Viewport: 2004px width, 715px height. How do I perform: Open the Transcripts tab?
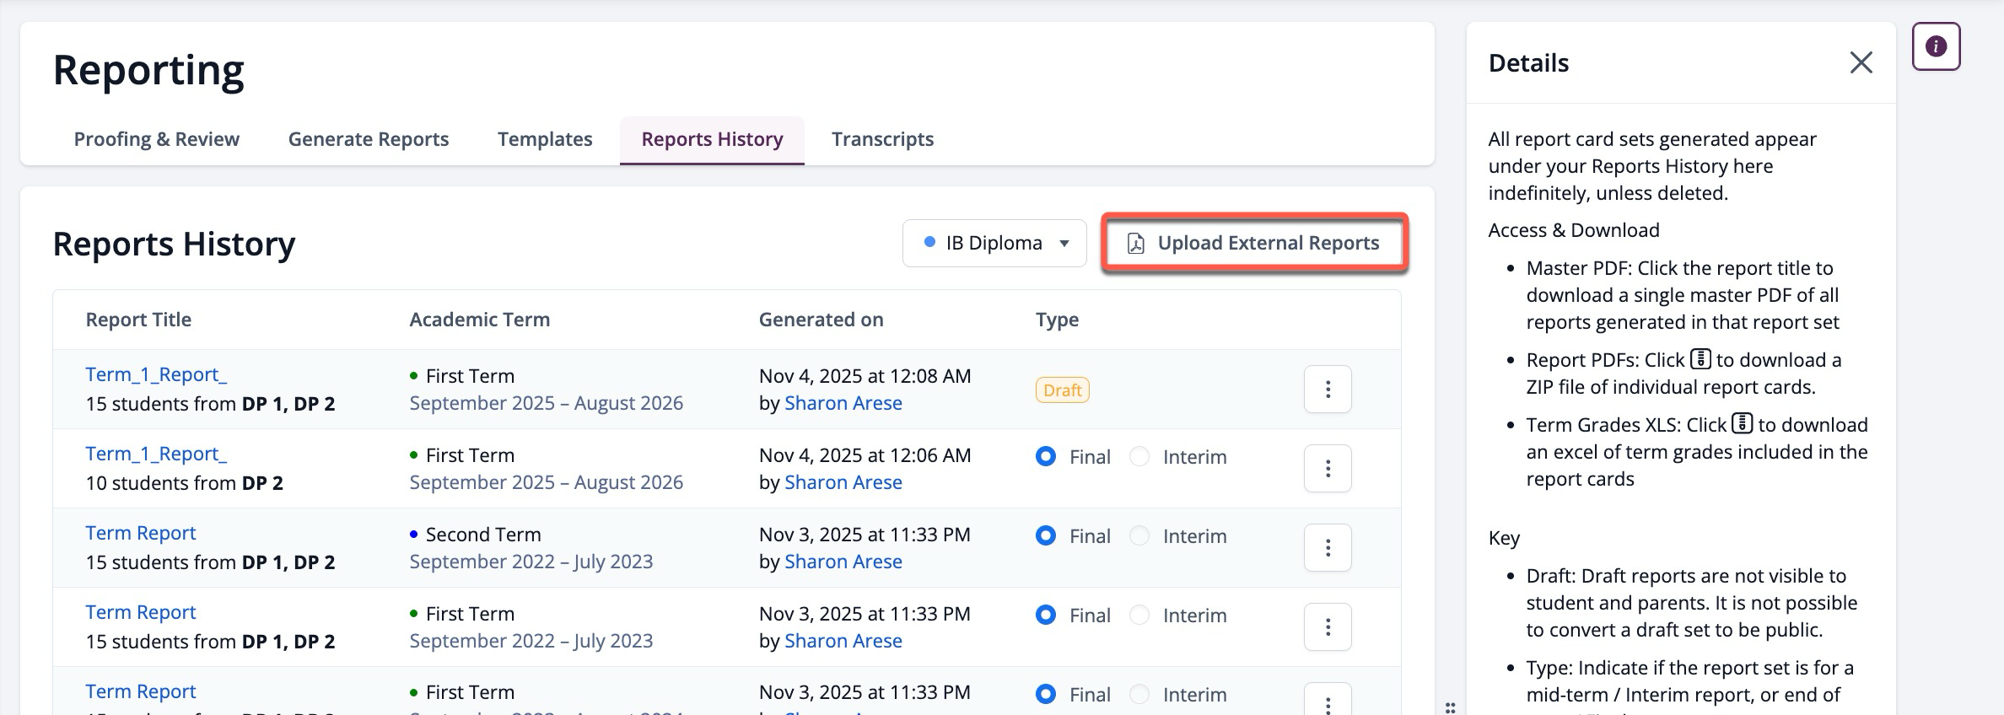click(x=882, y=139)
